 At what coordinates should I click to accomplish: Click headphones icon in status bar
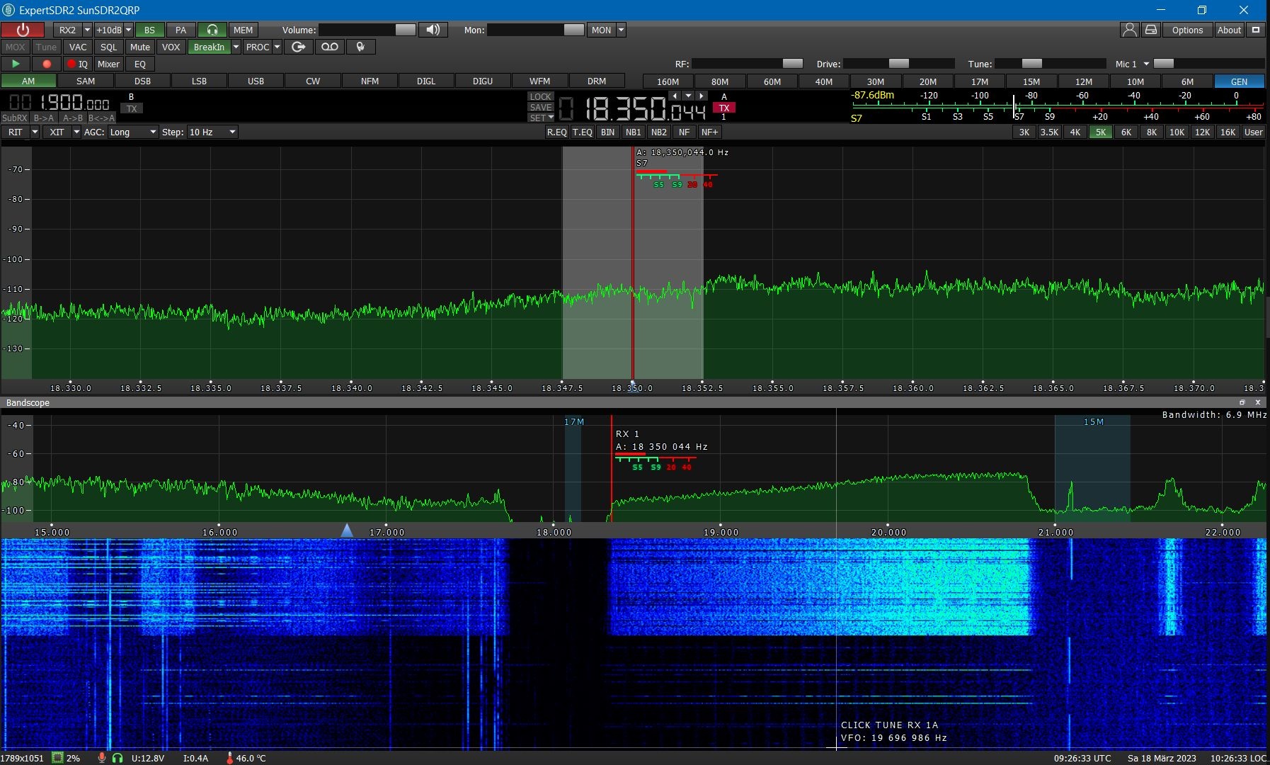tap(118, 758)
